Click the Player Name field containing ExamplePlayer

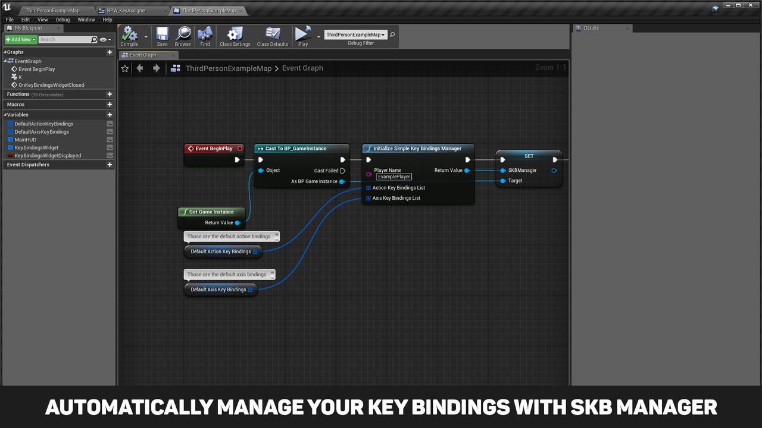point(394,177)
